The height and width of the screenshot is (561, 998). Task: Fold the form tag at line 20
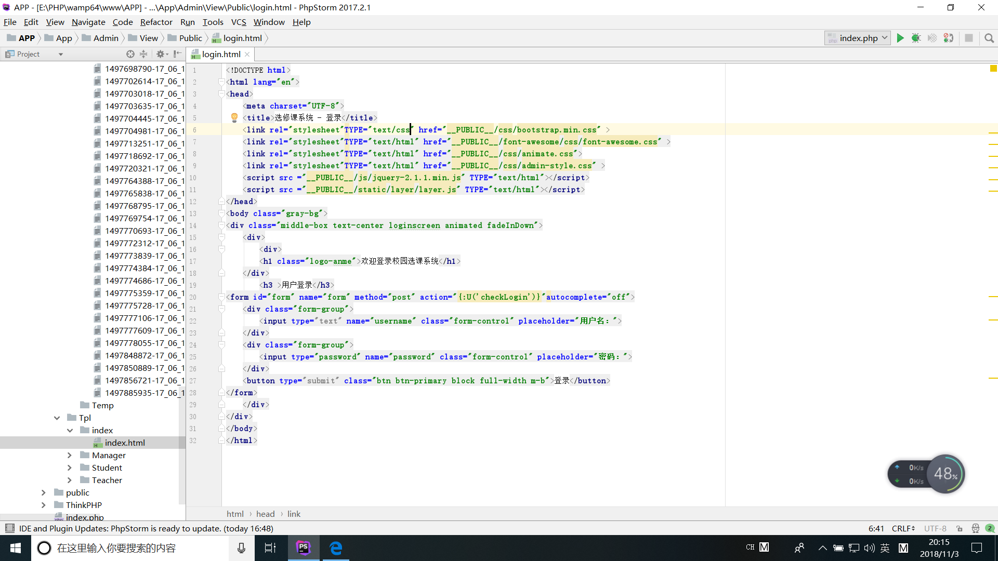pyautogui.click(x=222, y=297)
